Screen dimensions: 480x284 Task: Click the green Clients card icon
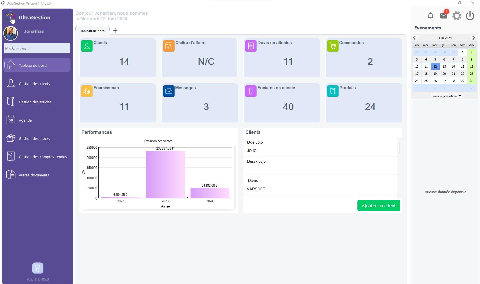pyautogui.click(x=87, y=46)
